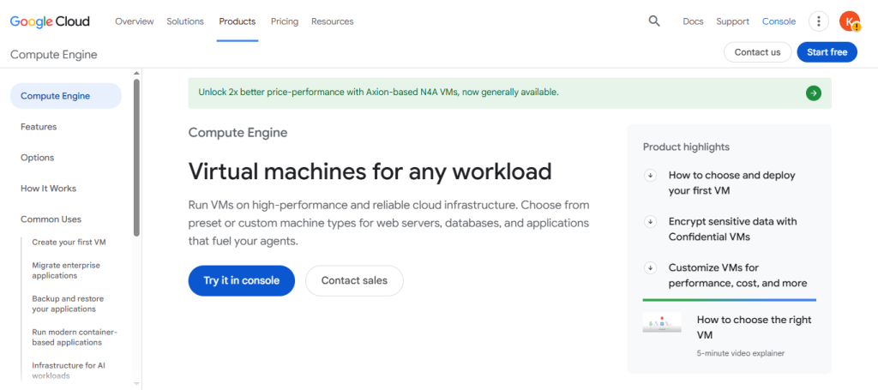Image resolution: width=878 pixels, height=390 pixels.
Task: Click 'How to choose the right VM' title
Action: (x=755, y=327)
